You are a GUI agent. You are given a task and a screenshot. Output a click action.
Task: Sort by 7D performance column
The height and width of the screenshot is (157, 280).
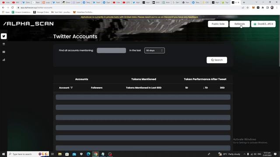[205, 88]
